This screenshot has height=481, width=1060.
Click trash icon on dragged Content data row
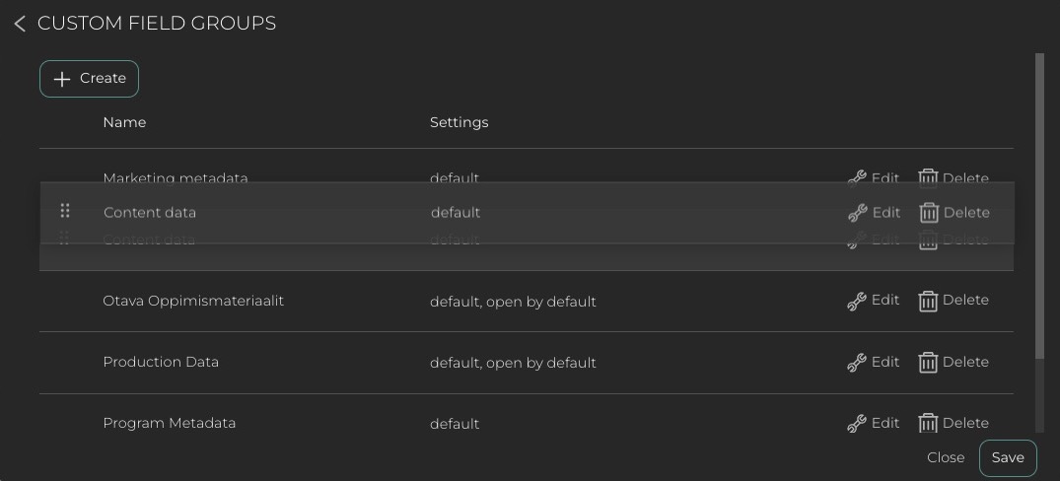tap(929, 213)
